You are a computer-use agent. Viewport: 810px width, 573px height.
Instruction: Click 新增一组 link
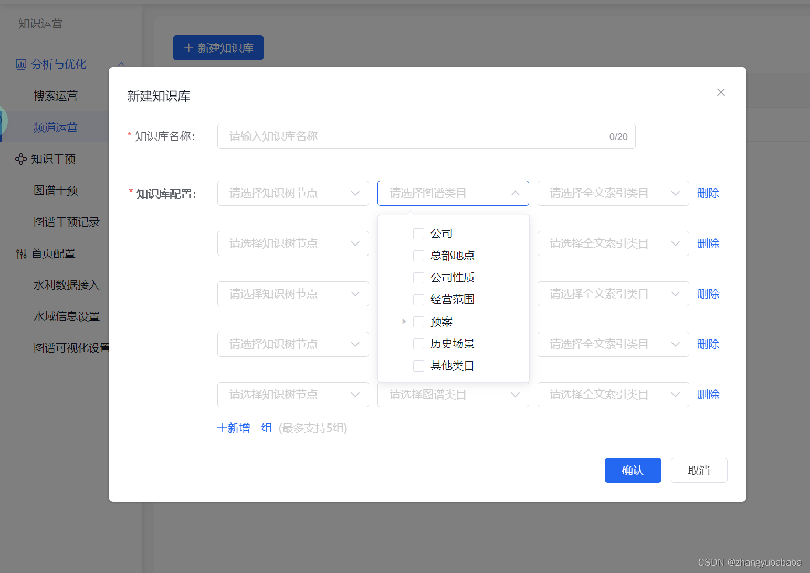point(245,428)
